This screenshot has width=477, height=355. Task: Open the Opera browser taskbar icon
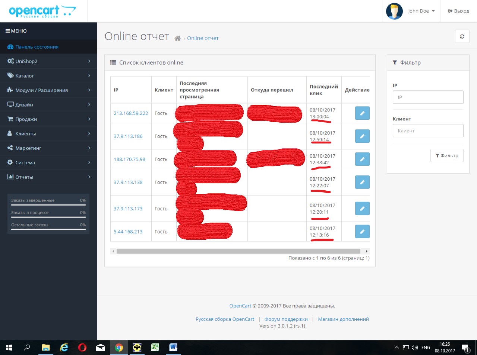pyautogui.click(x=82, y=348)
